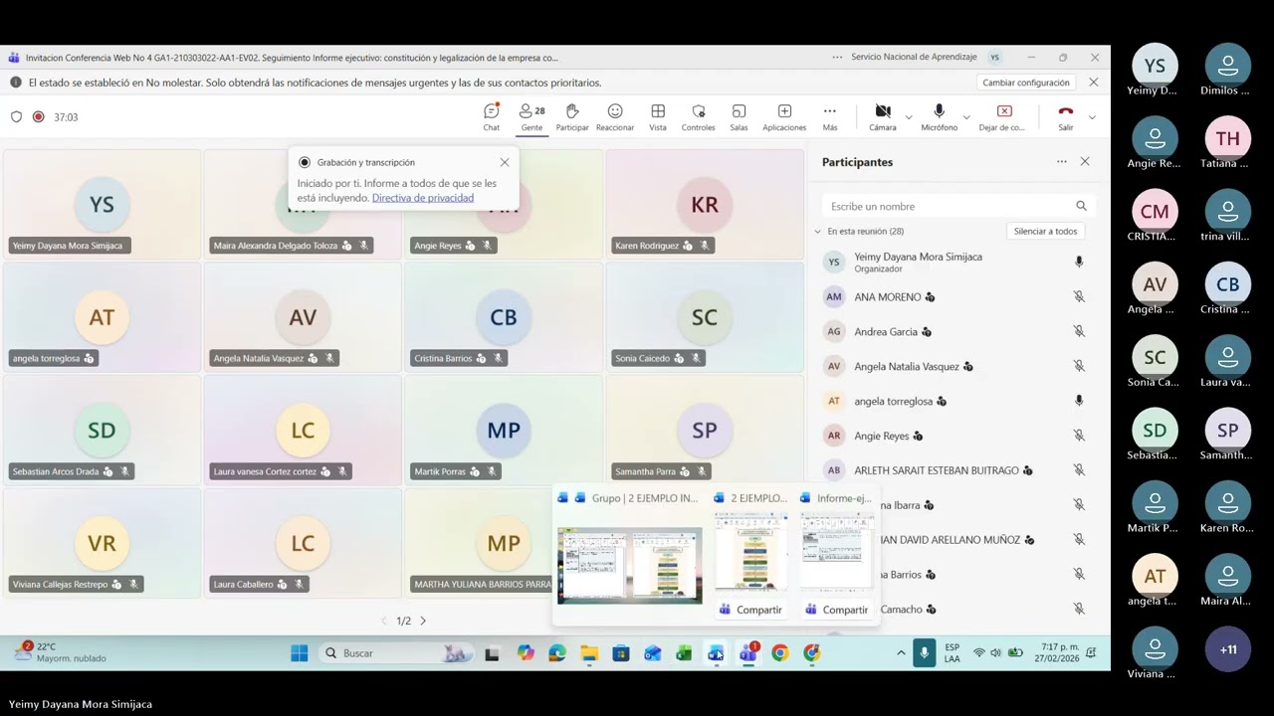This screenshot has height=716, width=1274.
Task: Click the taskbar microphone in-use indicator
Action: click(x=925, y=653)
